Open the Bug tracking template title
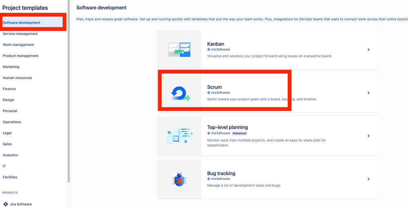The height and width of the screenshot is (208, 408). [x=221, y=173]
